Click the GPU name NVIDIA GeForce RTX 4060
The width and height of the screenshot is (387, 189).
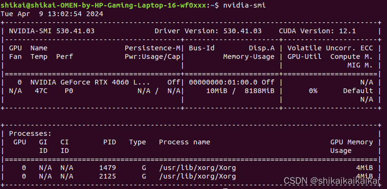(x=79, y=82)
